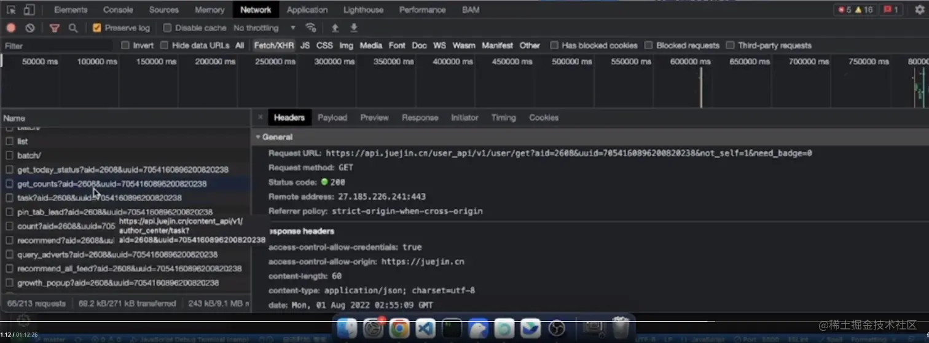Open the No throttling dropdown

click(x=265, y=28)
